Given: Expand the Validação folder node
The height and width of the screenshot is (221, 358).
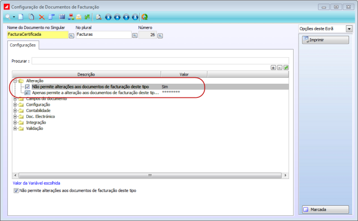Looking at the screenshot, I should (15, 128).
